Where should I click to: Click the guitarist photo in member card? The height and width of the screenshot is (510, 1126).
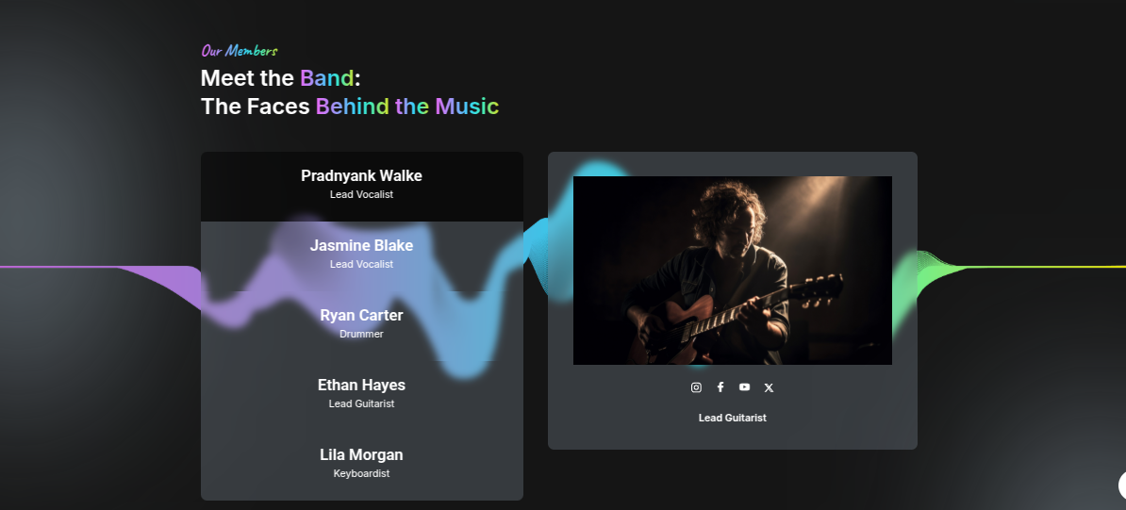(x=733, y=271)
